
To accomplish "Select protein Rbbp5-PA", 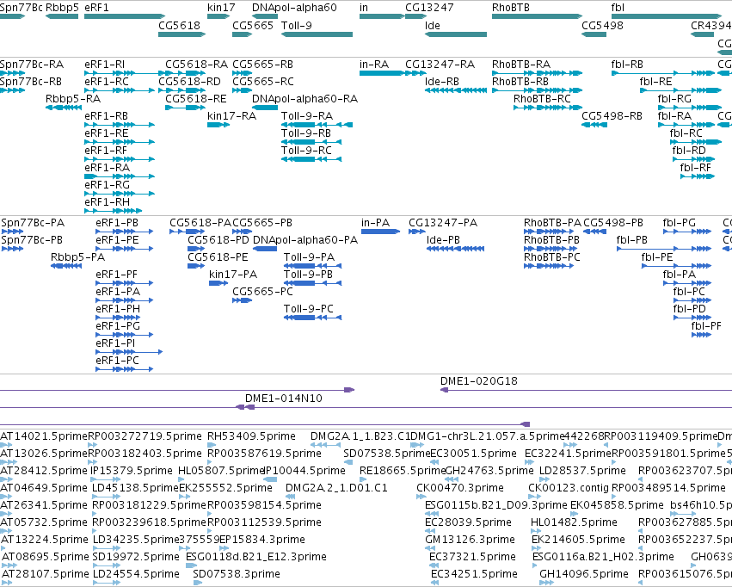I will (x=66, y=266).
